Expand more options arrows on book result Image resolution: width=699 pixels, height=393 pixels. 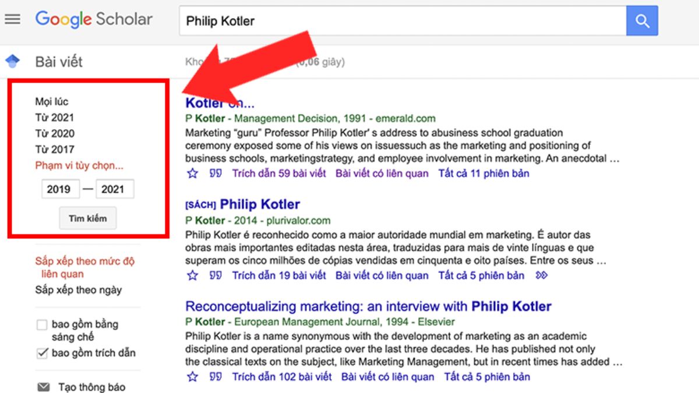[x=541, y=275]
